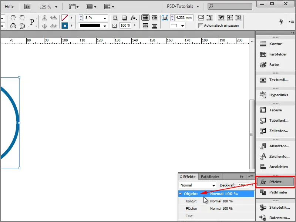Apply drop shadow effect icon

point(124,18)
